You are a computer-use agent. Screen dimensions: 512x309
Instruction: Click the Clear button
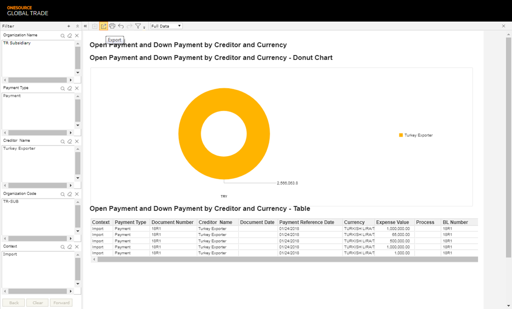pos(37,303)
